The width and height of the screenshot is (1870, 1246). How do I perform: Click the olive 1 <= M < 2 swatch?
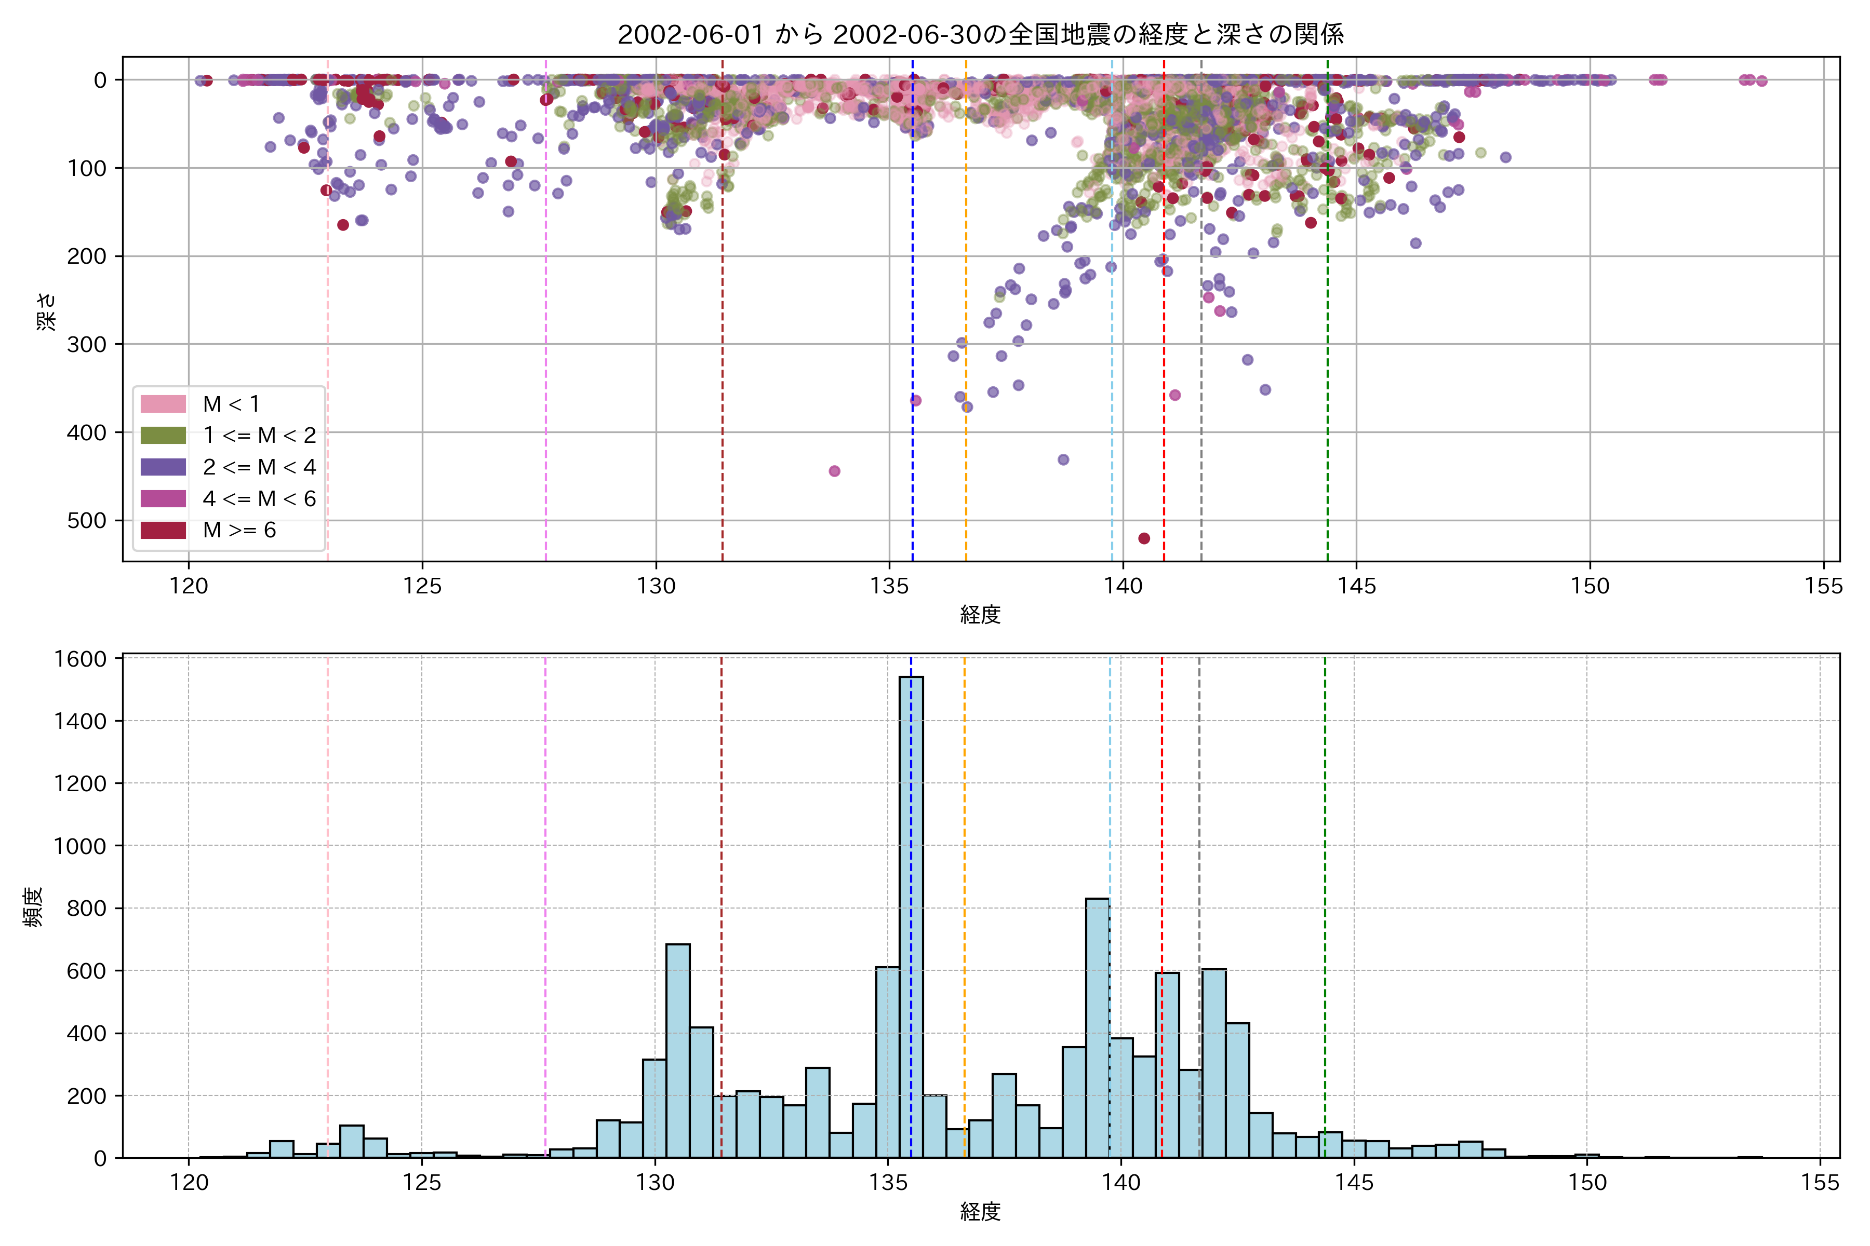(163, 436)
